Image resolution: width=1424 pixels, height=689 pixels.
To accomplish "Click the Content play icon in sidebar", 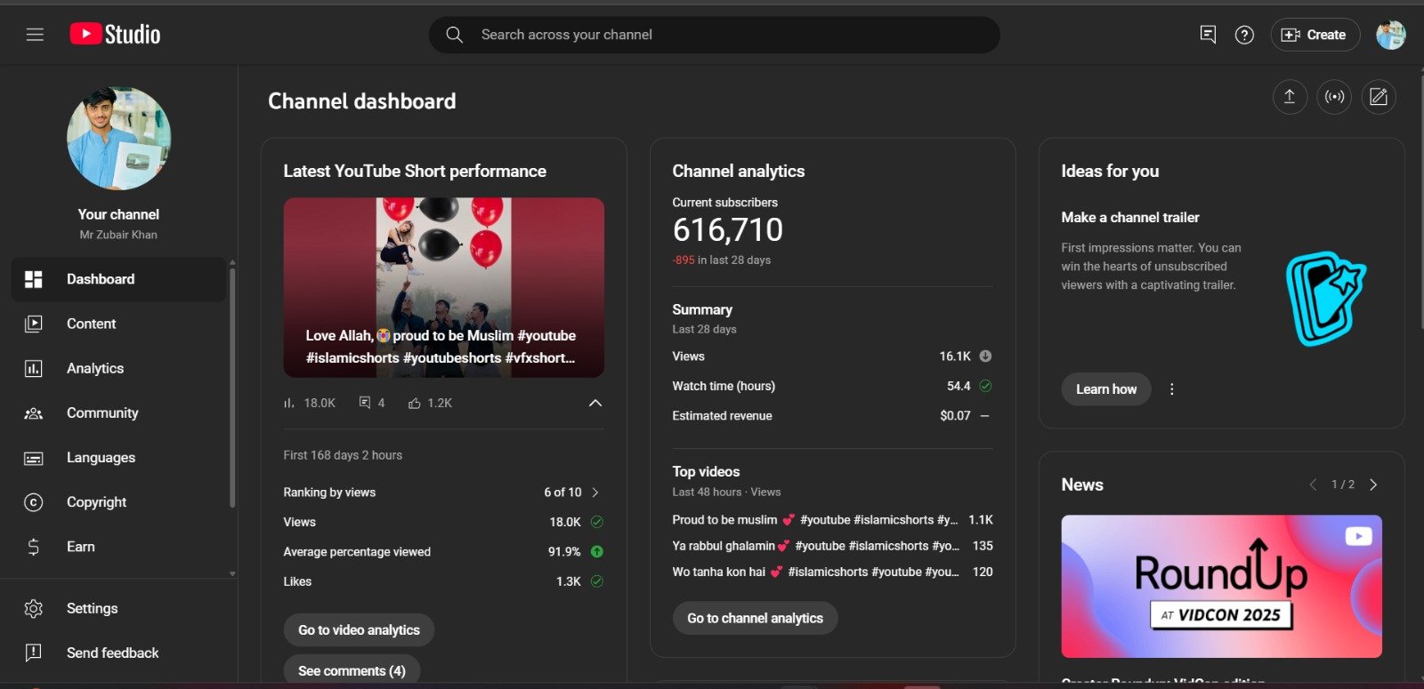I will click(x=34, y=324).
